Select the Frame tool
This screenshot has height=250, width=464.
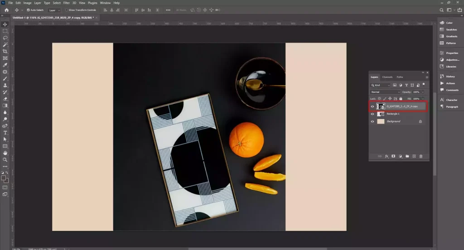click(5, 58)
